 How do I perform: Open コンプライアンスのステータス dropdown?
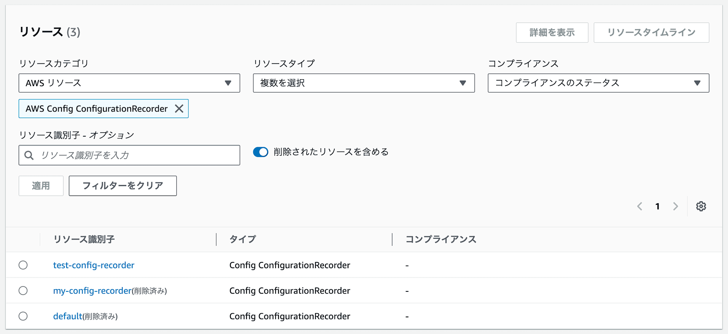(x=598, y=83)
